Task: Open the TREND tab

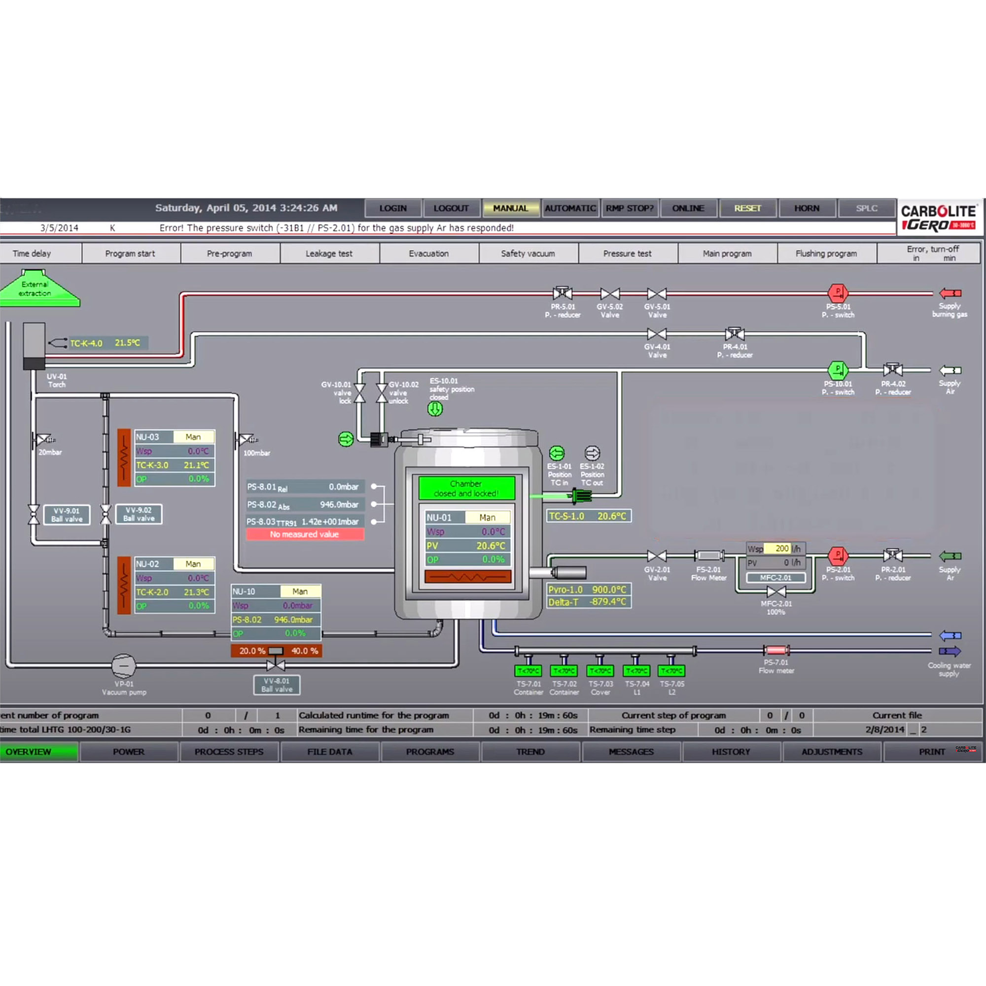Action: (530, 752)
